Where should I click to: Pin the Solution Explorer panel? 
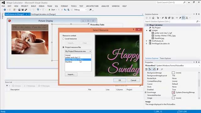(196, 14)
